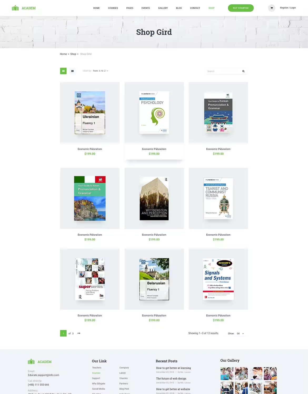
Task: Click Shop in the breadcrumb
Action: 73,54
